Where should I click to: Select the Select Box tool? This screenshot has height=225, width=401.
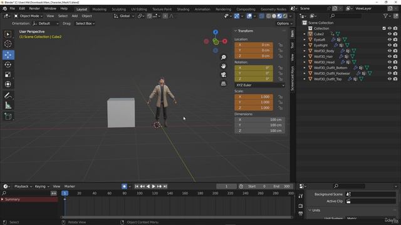pos(8,34)
